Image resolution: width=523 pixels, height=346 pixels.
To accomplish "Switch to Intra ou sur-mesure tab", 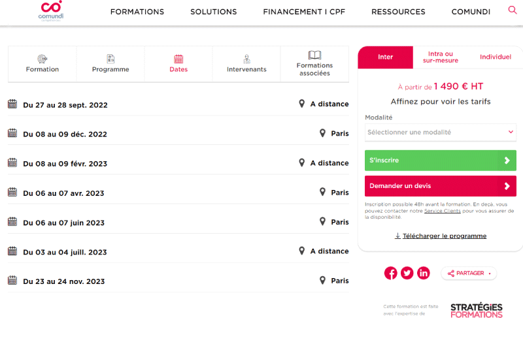I will click(x=440, y=57).
